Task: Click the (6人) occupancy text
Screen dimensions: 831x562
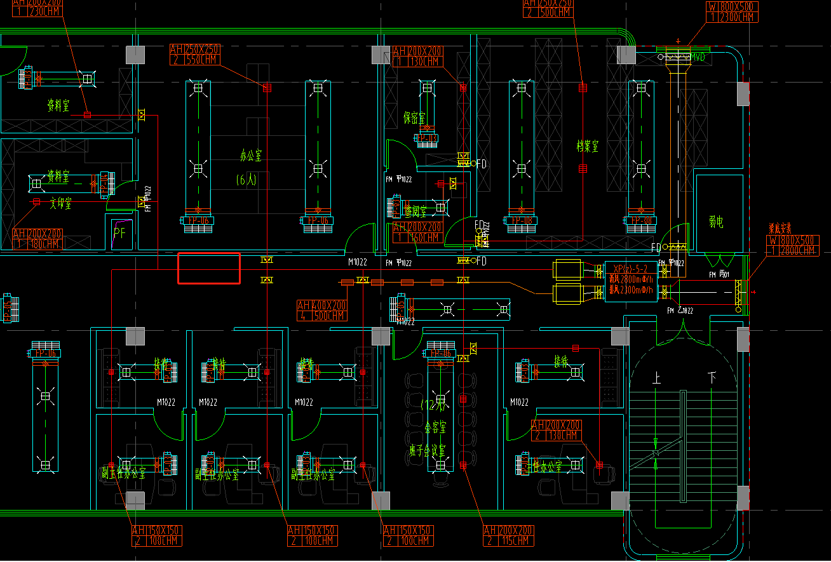Action: (246, 180)
